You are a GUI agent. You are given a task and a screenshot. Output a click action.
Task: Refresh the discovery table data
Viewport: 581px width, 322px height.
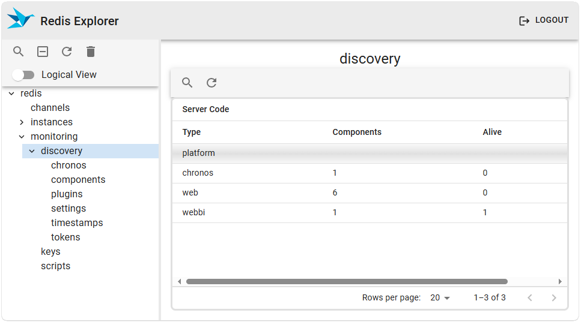click(x=211, y=83)
